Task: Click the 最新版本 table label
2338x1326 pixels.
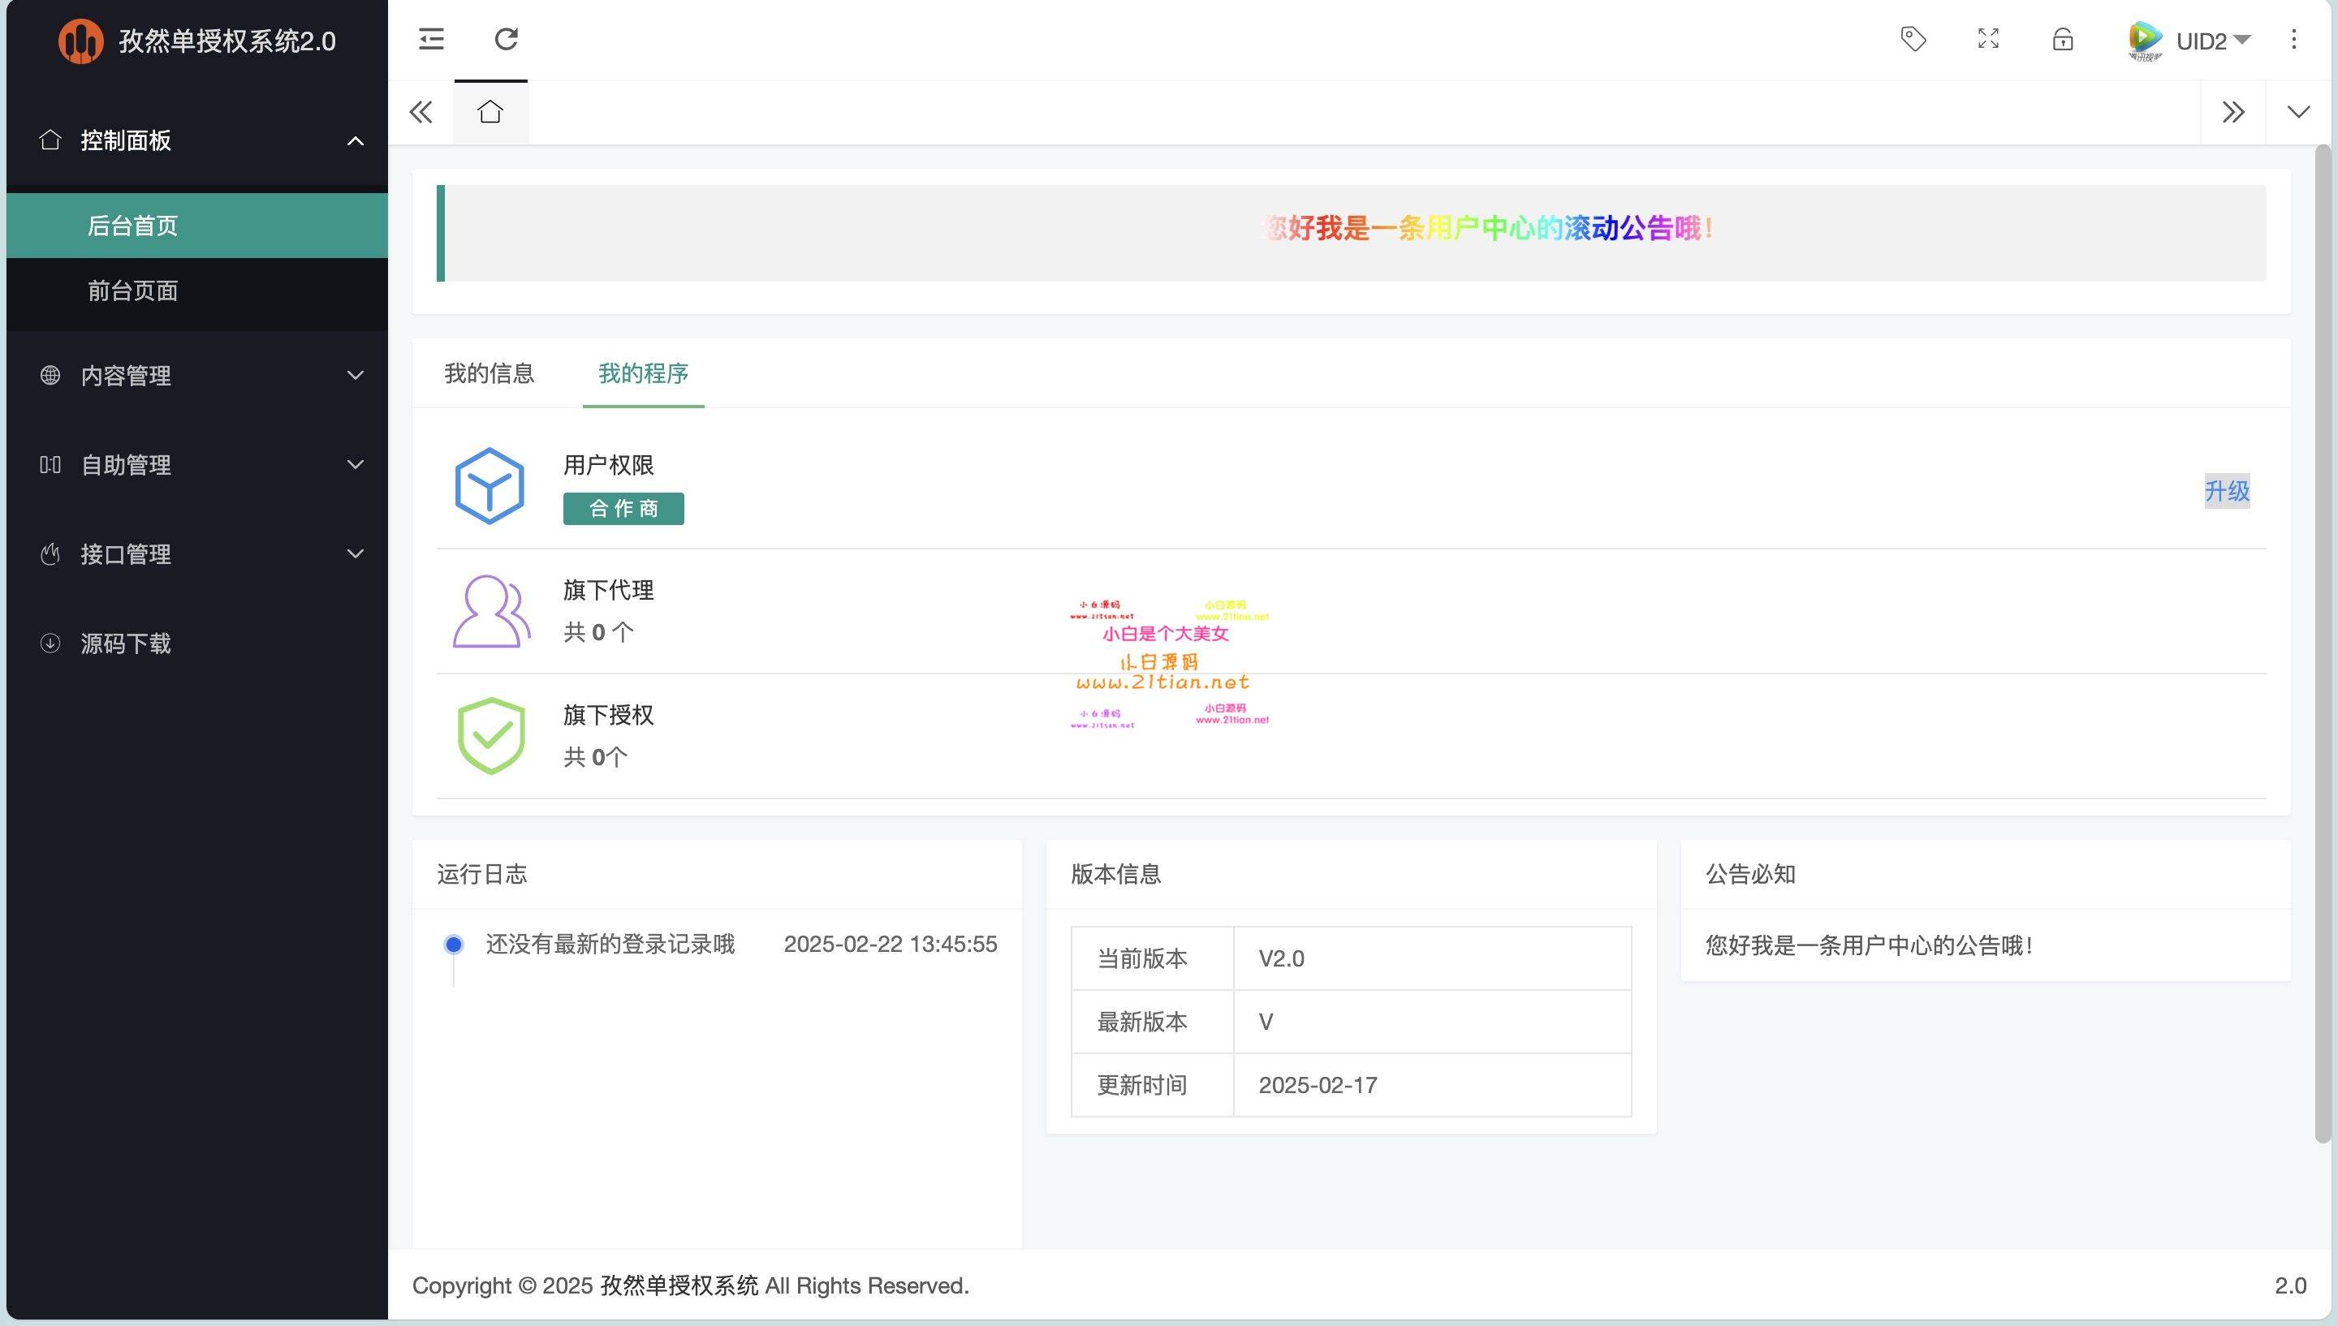Action: tap(1142, 1022)
